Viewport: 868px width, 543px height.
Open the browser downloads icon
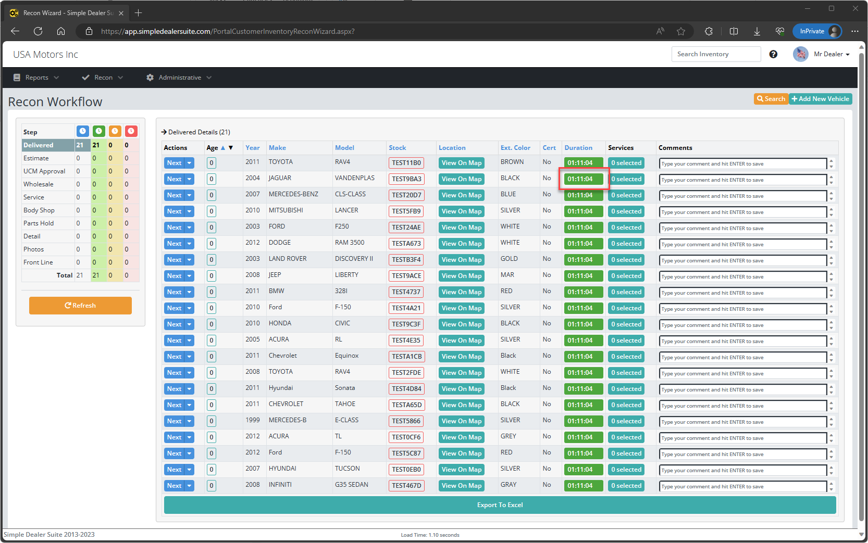click(757, 31)
